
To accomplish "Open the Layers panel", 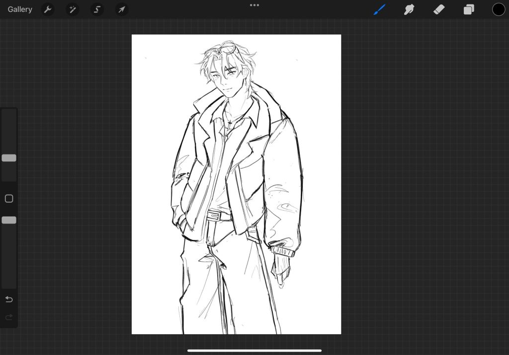I will click(x=469, y=9).
